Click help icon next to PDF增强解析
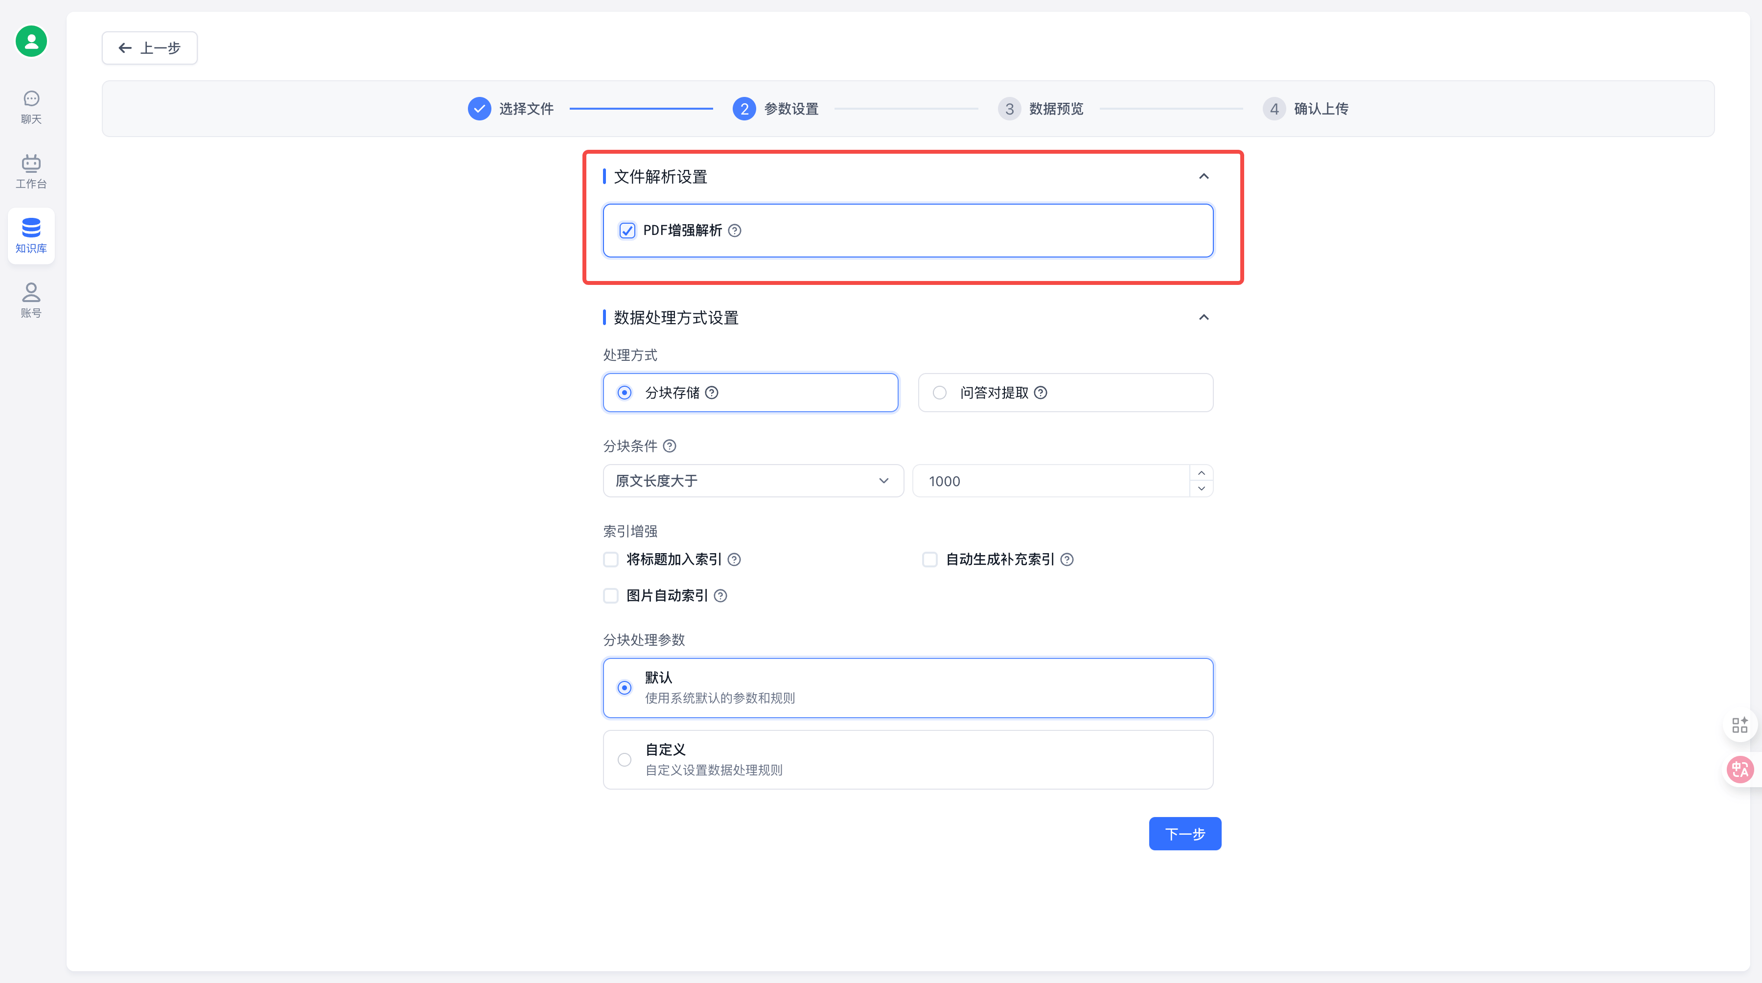1762x983 pixels. click(x=735, y=231)
